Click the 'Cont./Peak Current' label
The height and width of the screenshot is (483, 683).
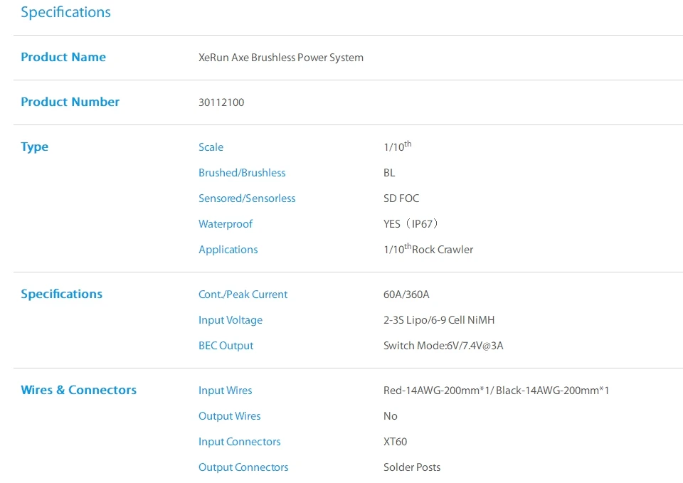coord(243,294)
